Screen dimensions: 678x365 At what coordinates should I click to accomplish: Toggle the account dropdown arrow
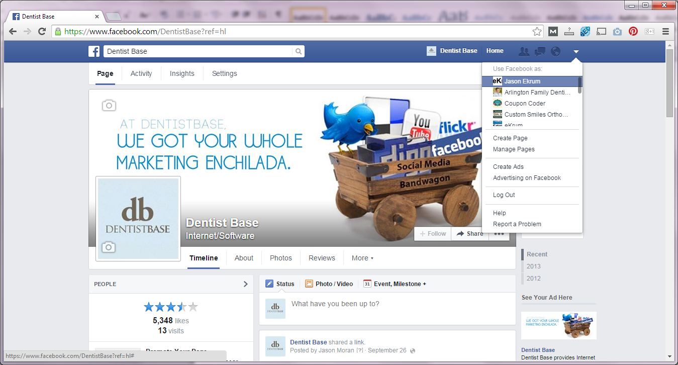point(576,51)
